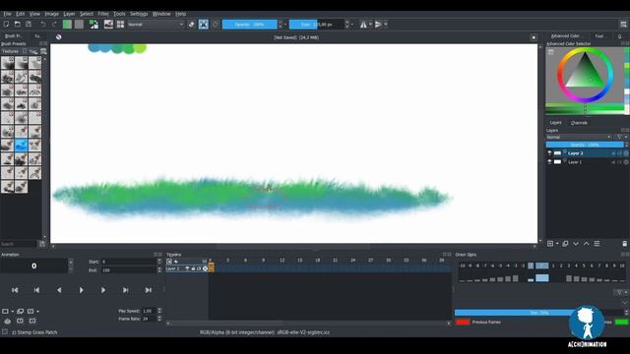Open the Layer menu
Viewport: 630px width, 354px height.
coord(69,14)
